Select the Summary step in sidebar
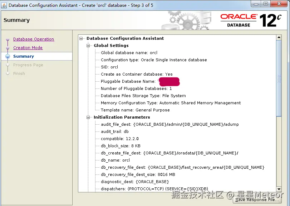 [x=24, y=56]
